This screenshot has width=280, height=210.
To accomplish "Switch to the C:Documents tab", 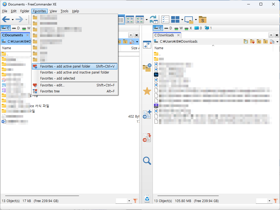I will click(x=13, y=35).
